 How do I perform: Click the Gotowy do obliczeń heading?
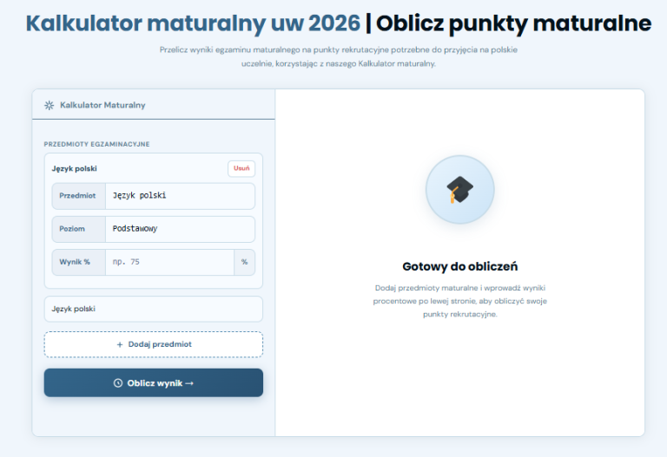click(459, 266)
